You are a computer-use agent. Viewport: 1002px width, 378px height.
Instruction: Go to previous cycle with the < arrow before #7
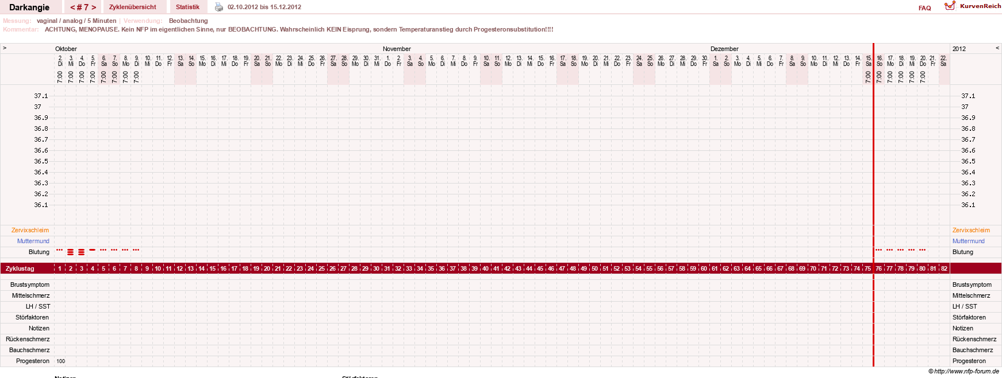tap(72, 7)
